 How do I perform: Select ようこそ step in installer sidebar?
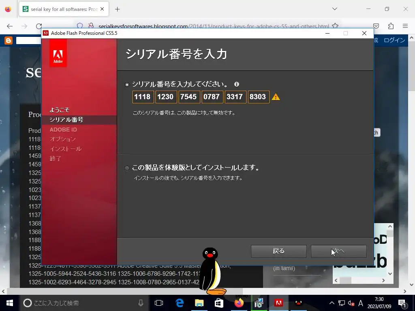click(59, 110)
